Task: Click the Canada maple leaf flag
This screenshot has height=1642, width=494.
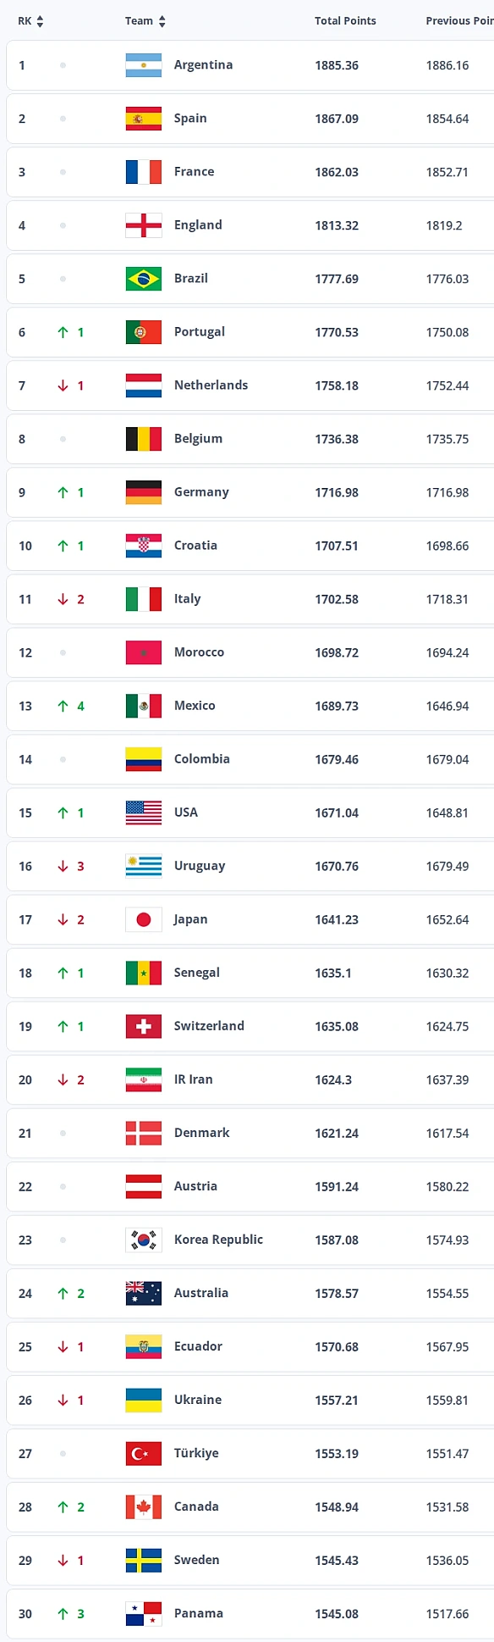Action: pos(144,1506)
